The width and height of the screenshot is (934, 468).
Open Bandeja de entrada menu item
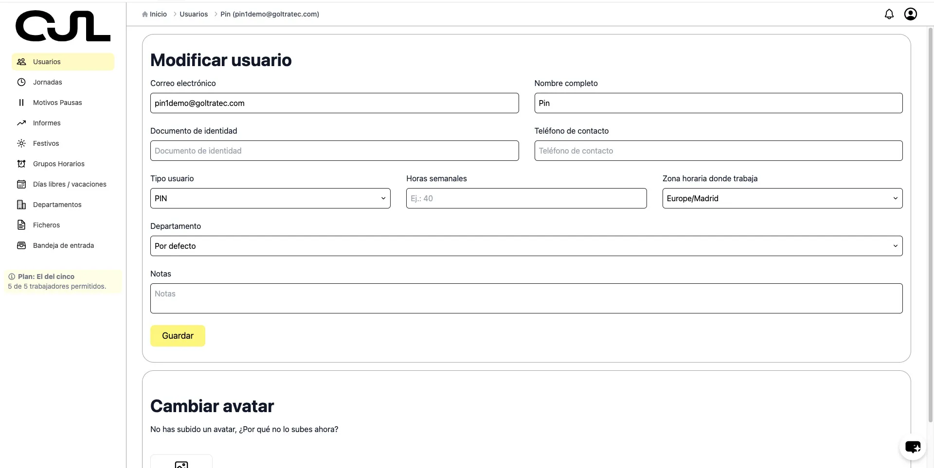tap(63, 245)
